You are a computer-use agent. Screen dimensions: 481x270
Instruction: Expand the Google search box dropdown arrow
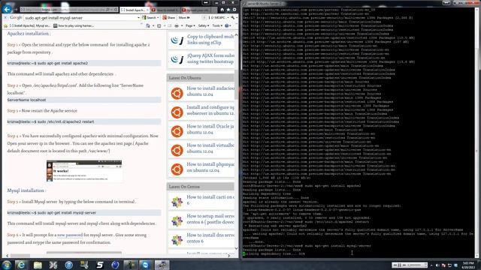click(138, 18)
